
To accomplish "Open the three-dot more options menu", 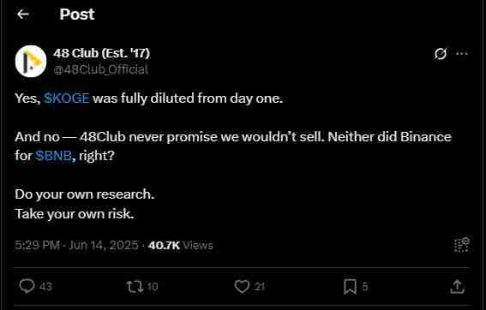I will pyautogui.click(x=462, y=54).
